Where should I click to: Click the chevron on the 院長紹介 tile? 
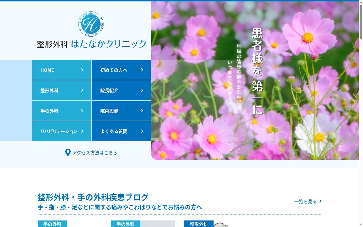click(142, 90)
